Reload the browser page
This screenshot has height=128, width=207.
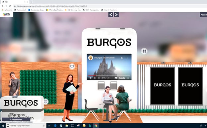[x=10, y=6]
